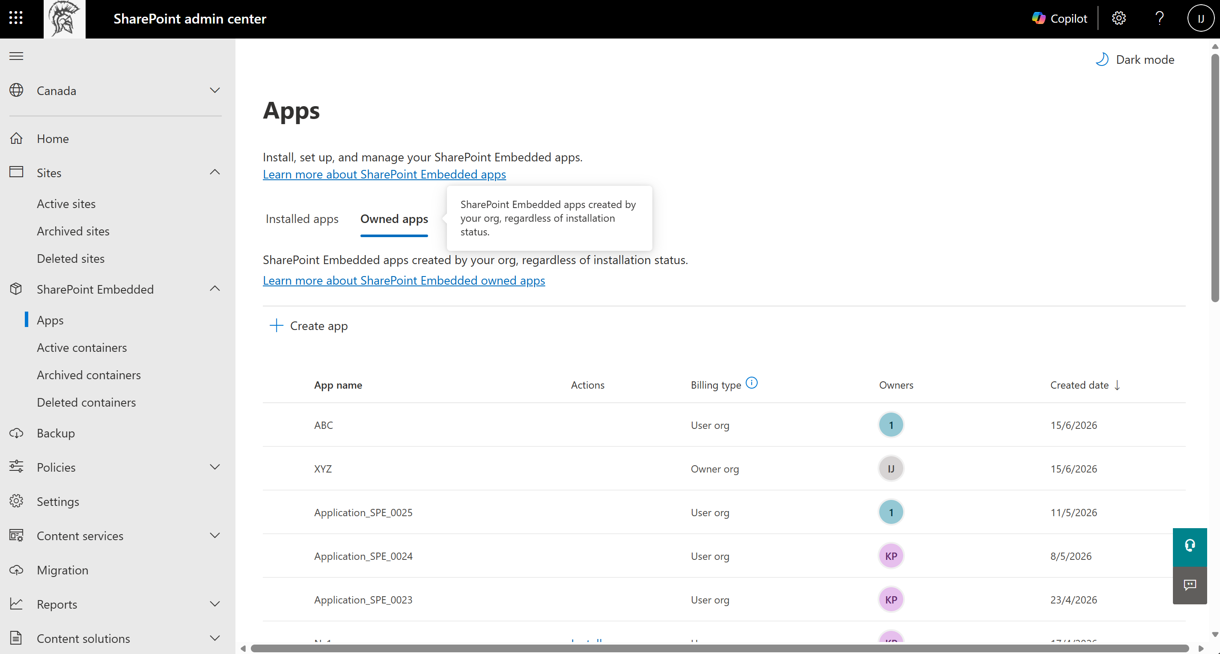1220x654 pixels.
Task: Click the horizontal scrollbar at the bottom
Action: click(x=720, y=648)
